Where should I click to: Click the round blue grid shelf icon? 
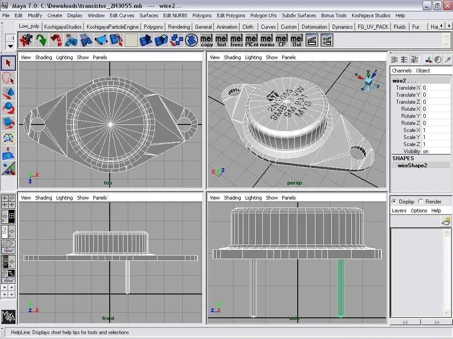[191, 40]
